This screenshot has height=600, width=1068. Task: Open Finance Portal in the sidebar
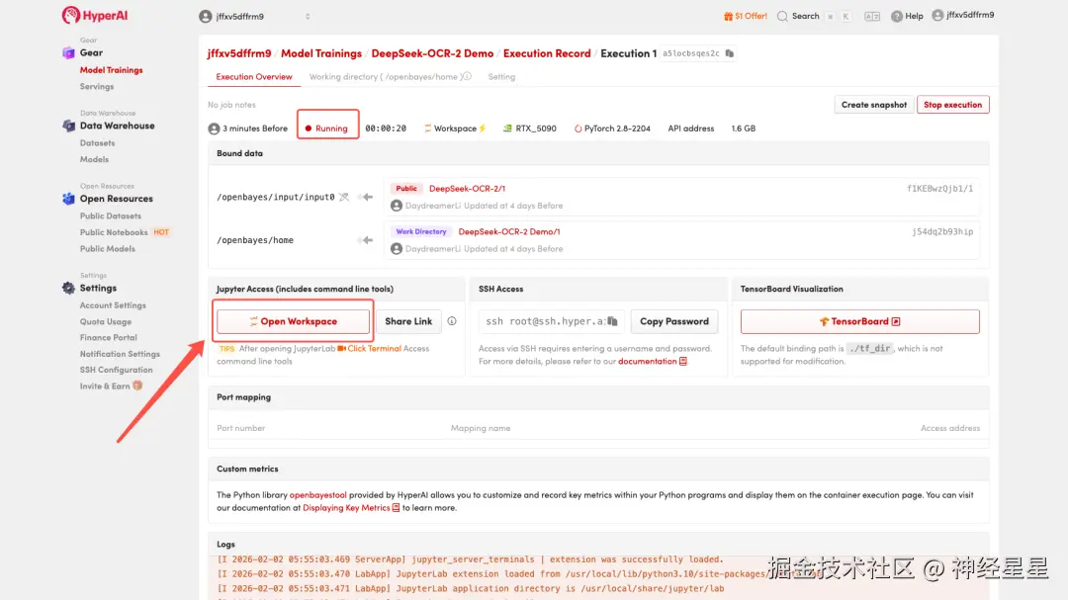109,337
